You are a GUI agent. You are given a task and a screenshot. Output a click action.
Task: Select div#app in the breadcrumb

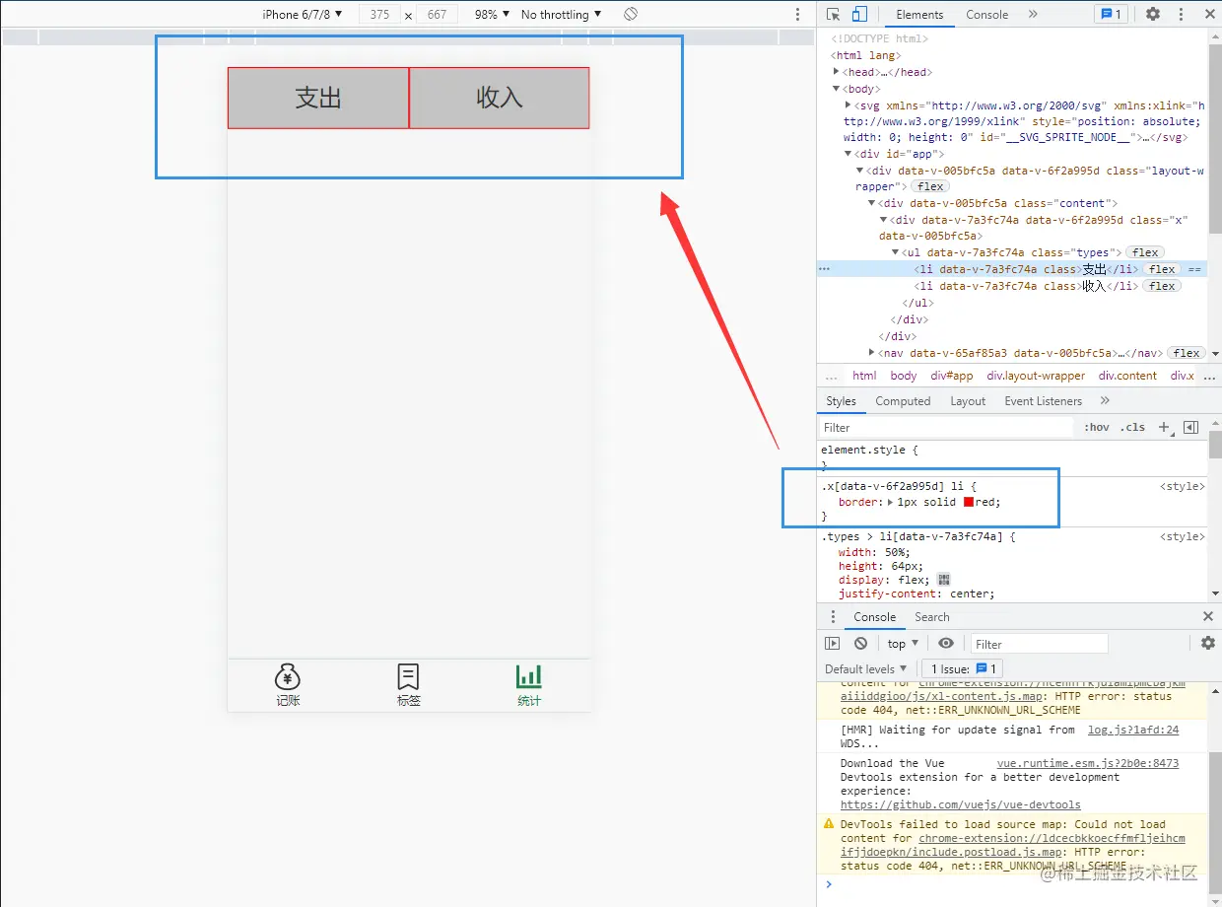coord(952,376)
